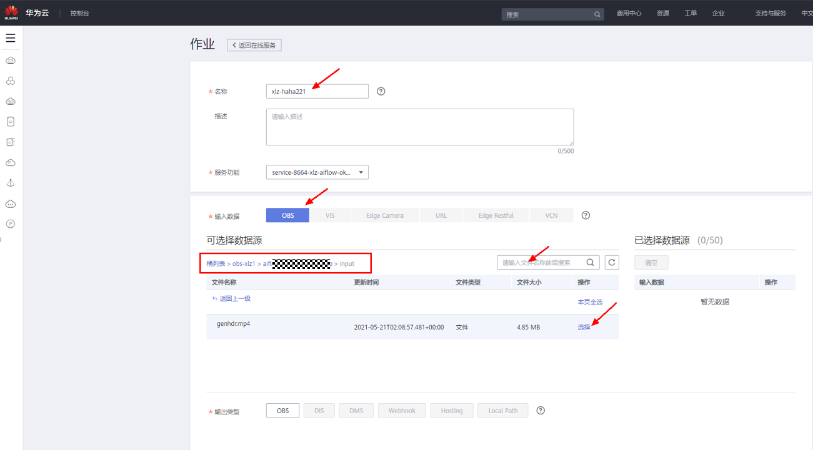Click the magnifier icon in top search bar
The width and height of the screenshot is (813, 450).
click(597, 14)
